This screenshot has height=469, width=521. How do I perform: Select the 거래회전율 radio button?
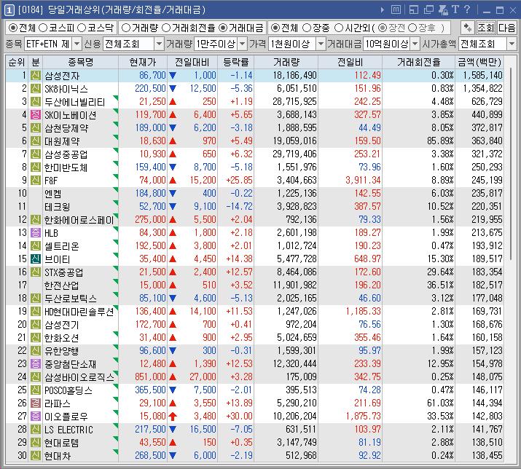166,28
